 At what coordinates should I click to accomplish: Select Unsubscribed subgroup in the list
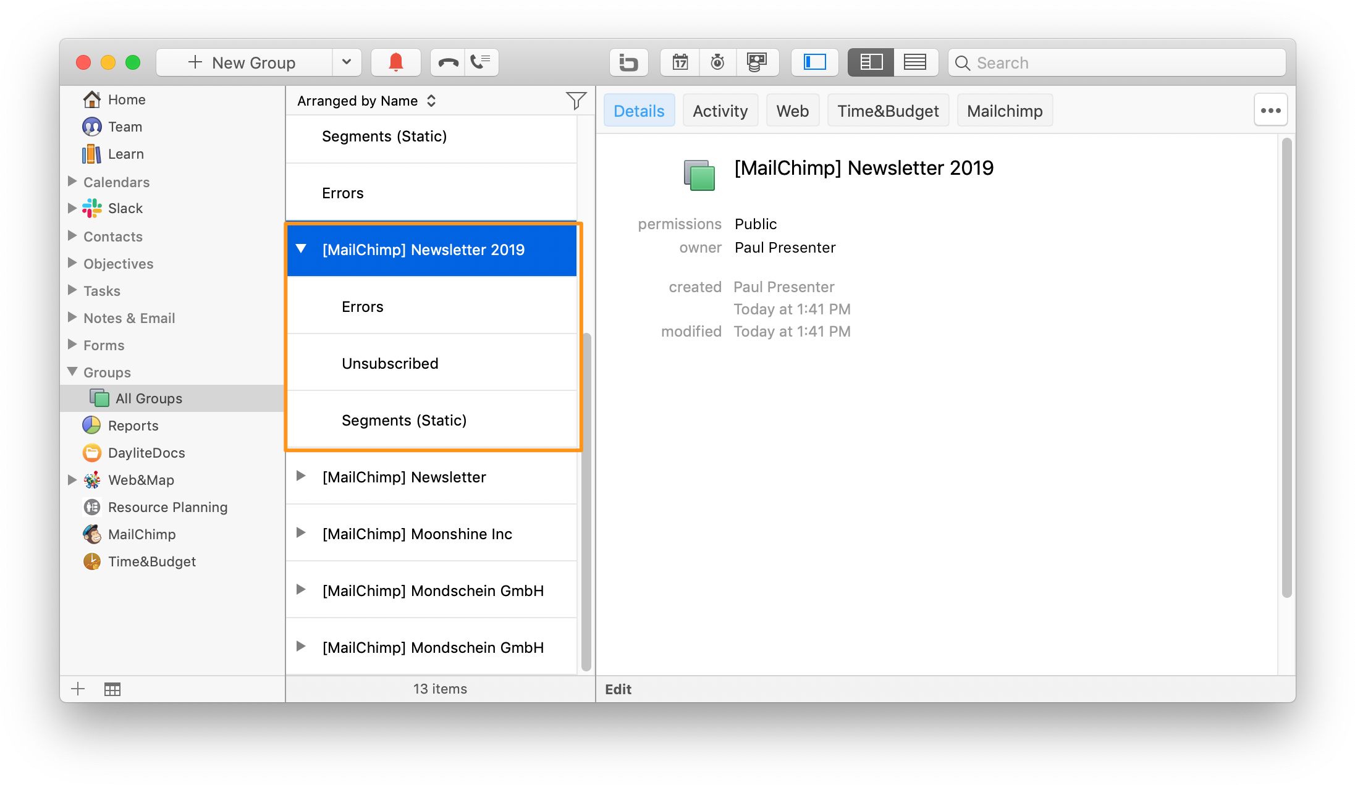click(x=432, y=363)
